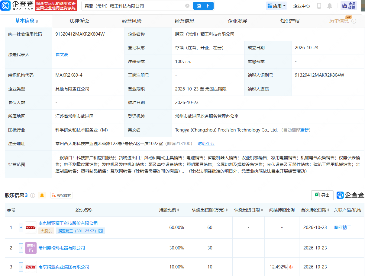
Task: Select credit code 91320412MAKR2K804W in first row
Action: pyautogui.click(x=80, y=34)
